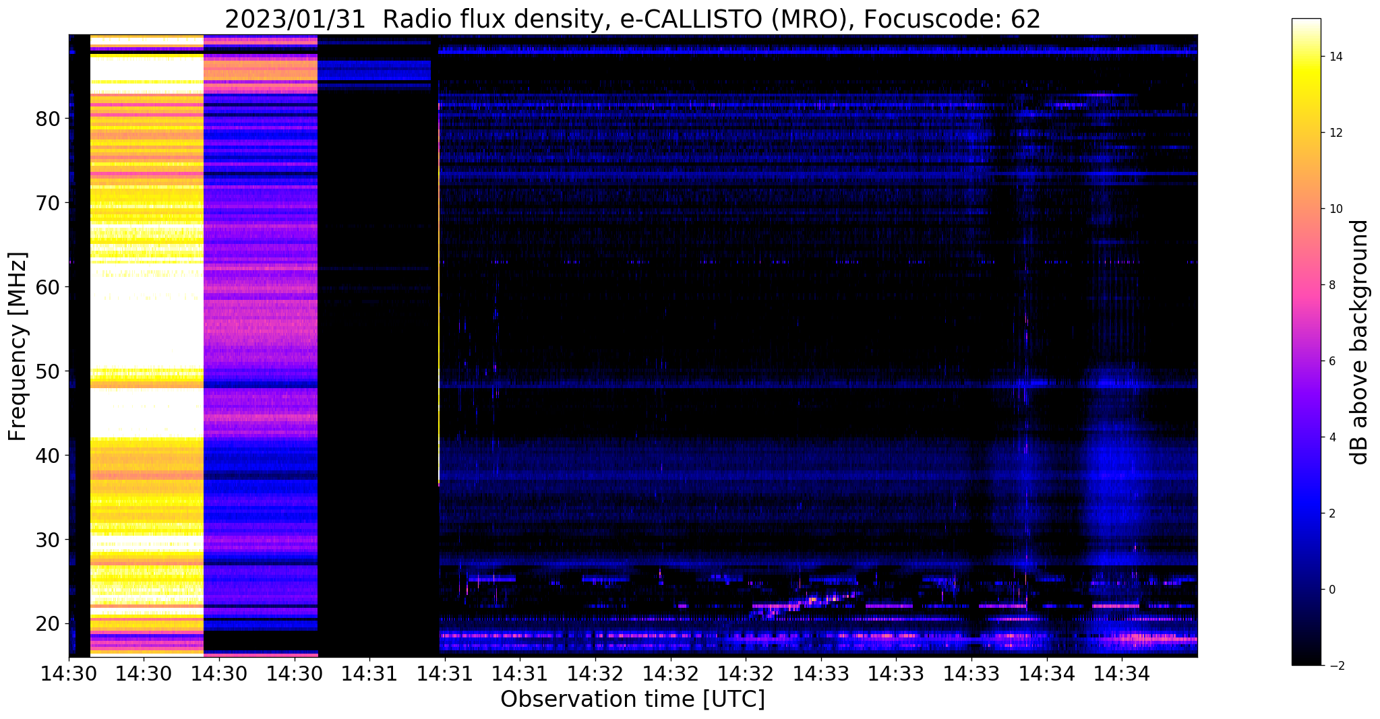The height and width of the screenshot is (719, 1380).
Task: Click the colorbar tick label 4
Action: (1331, 437)
